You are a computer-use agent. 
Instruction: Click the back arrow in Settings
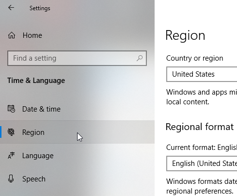click(x=11, y=8)
